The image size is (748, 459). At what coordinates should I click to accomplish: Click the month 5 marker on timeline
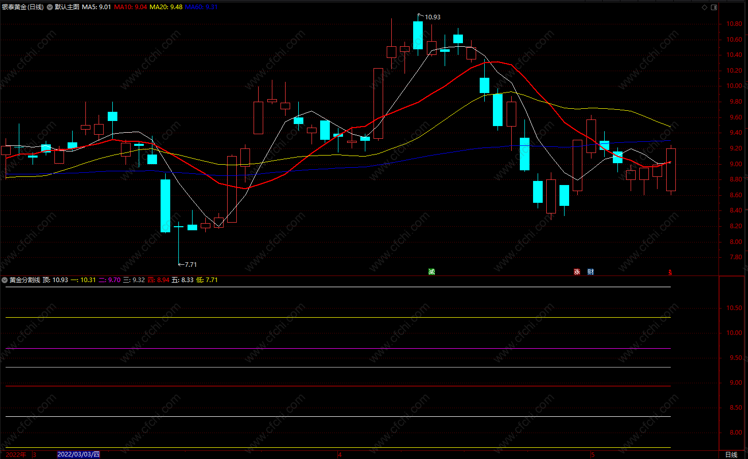[x=593, y=455]
